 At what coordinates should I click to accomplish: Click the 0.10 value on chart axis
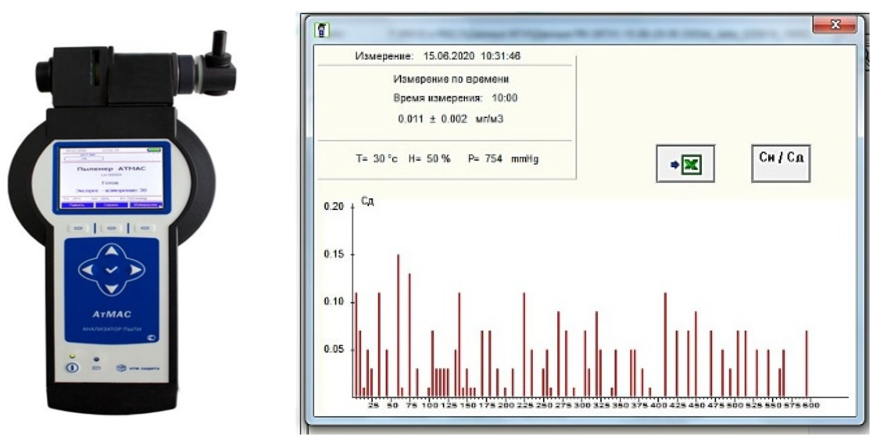(334, 302)
